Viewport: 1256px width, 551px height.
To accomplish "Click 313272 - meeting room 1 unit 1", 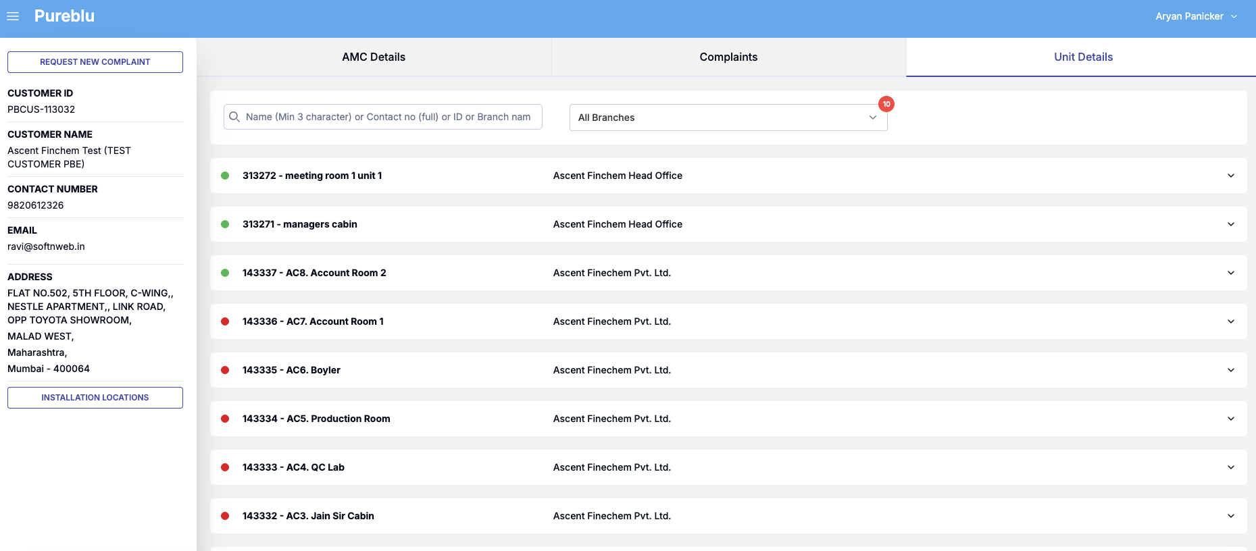I will 312,176.
